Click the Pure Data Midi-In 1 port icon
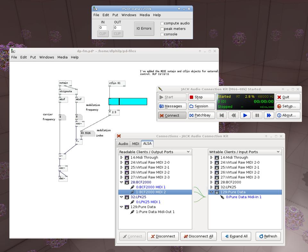 tap(222, 197)
